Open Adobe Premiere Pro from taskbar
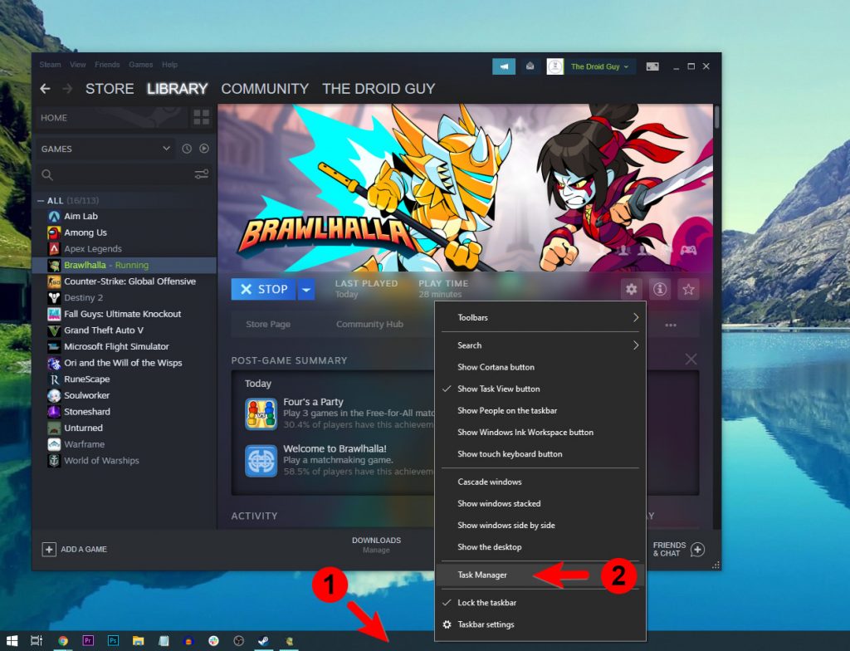The width and height of the screenshot is (850, 651). coord(88,641)
